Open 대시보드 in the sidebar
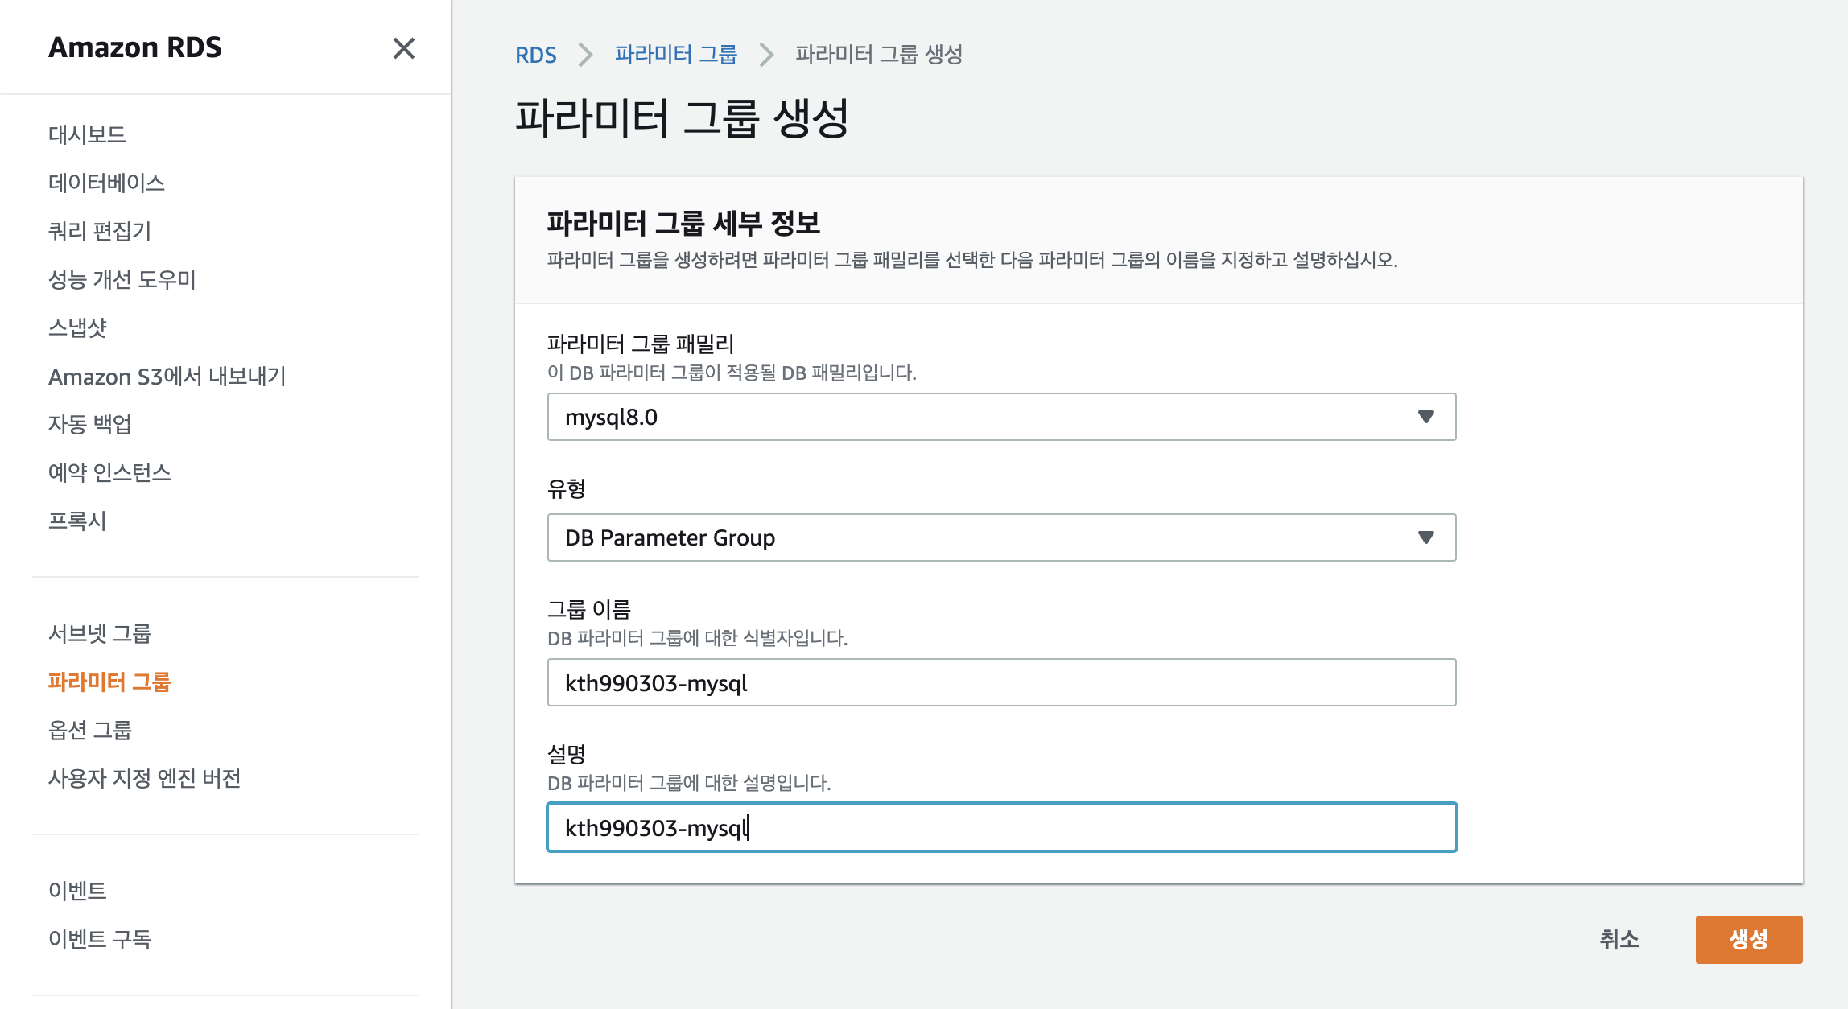This screenshot has width=1848, height=1009. pos(87,134)
